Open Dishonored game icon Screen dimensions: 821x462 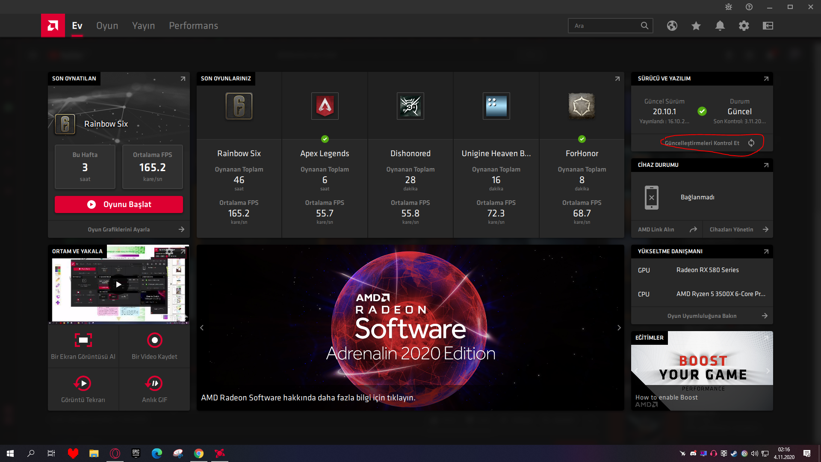(410, 106)
